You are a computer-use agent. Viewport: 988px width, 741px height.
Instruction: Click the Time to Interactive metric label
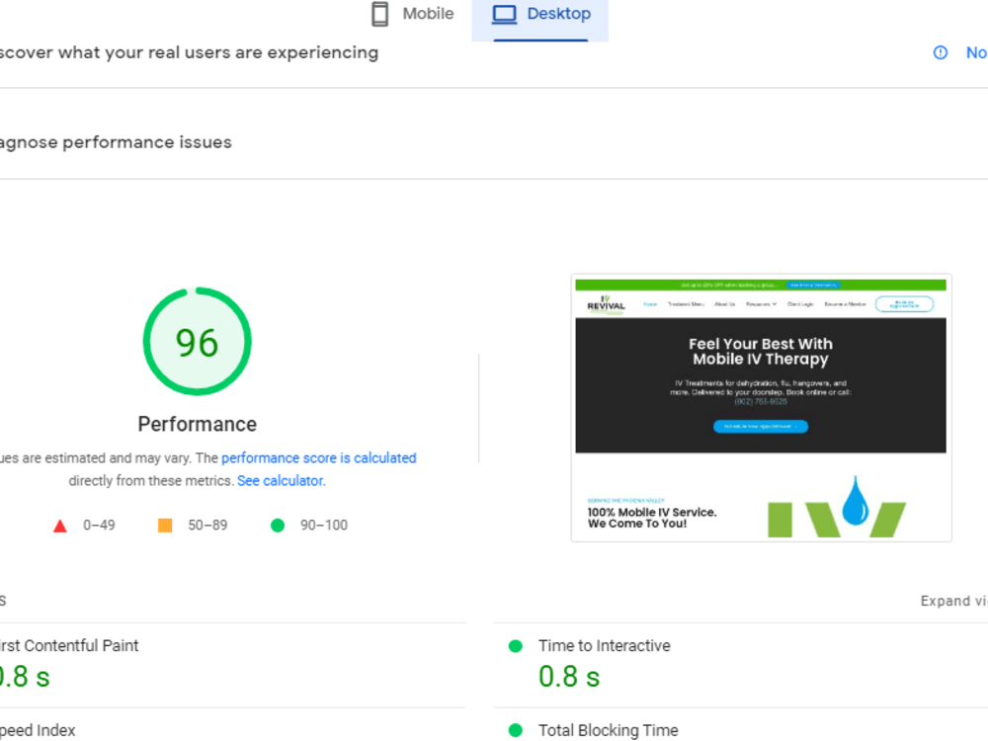[x=605, y=646]
